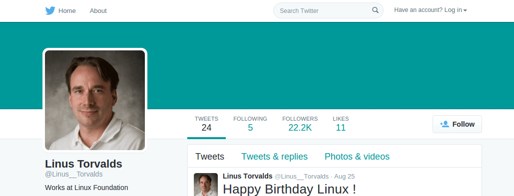Click the small avatar beside the tweet
The width and height of the screenshot is (514, 196).
click(206, 185)
